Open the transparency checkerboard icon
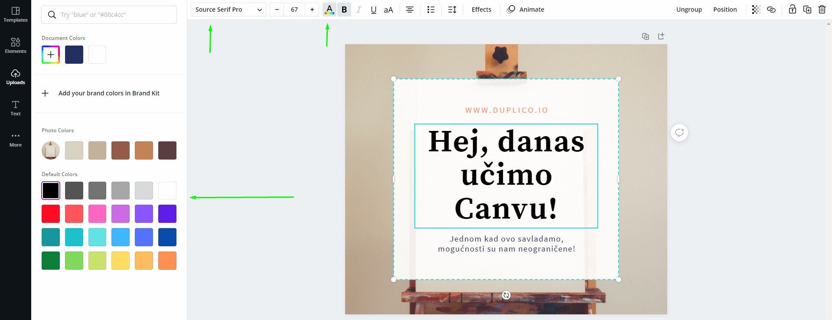The height and width of the screenshot is (320, 832). pos(756,10)
